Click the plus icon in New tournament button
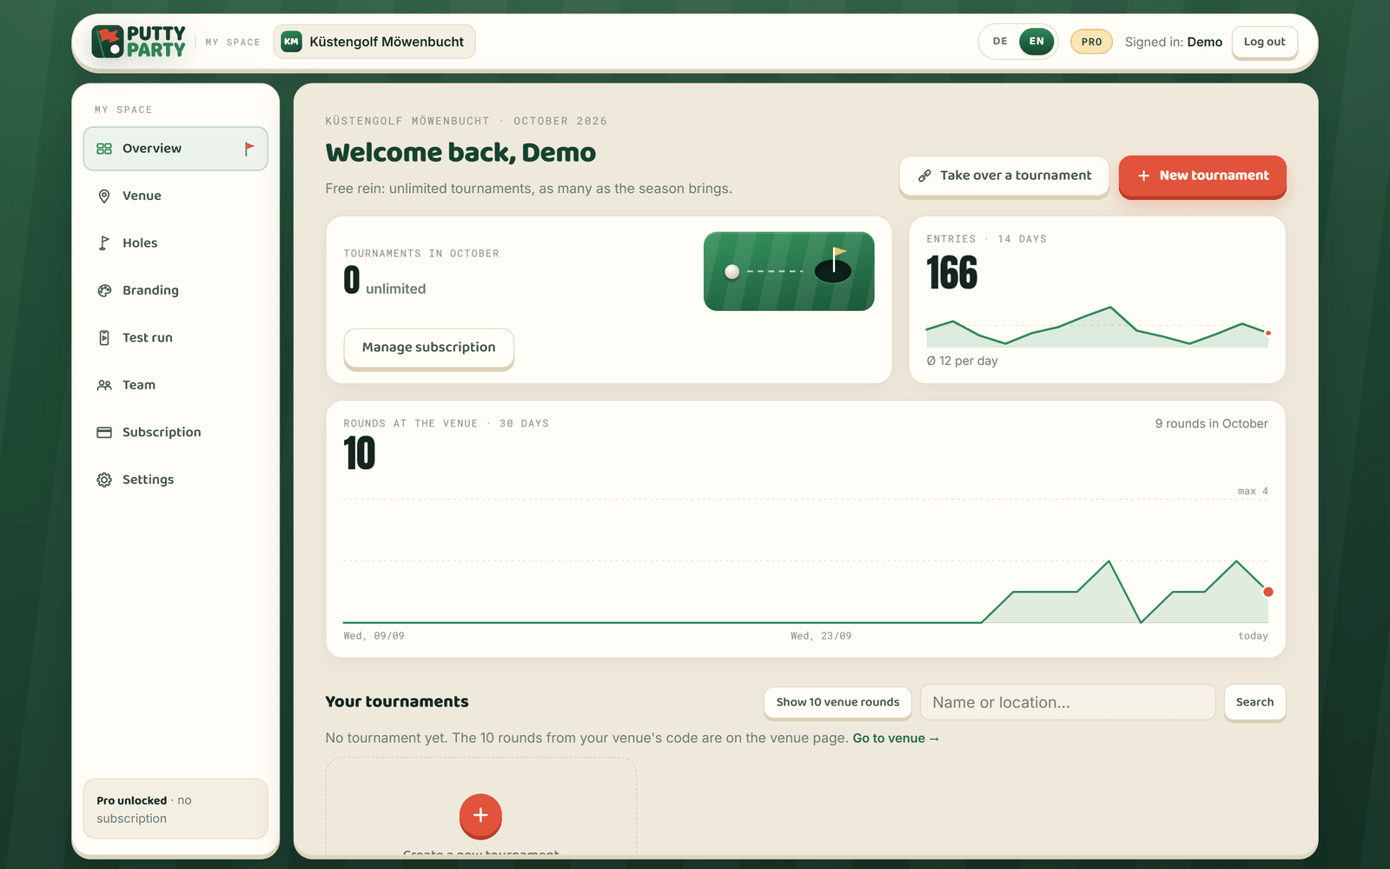Screen dimensions: 1390x869 (x=1143, y=176)
